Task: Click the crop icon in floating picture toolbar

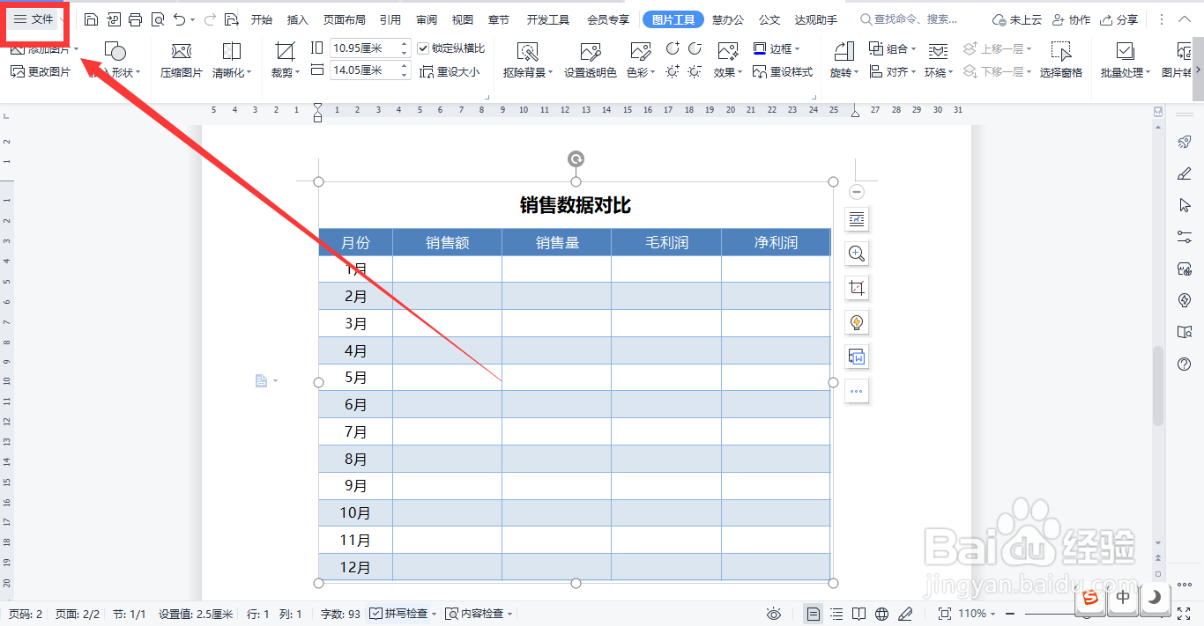Action: coord(856,288)
